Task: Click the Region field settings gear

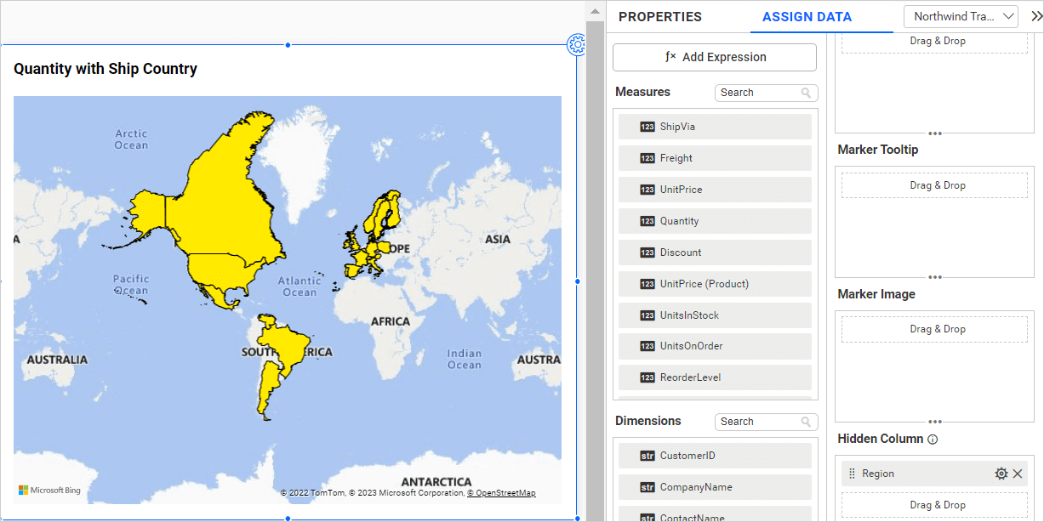Action: (x=1001, y=474)
